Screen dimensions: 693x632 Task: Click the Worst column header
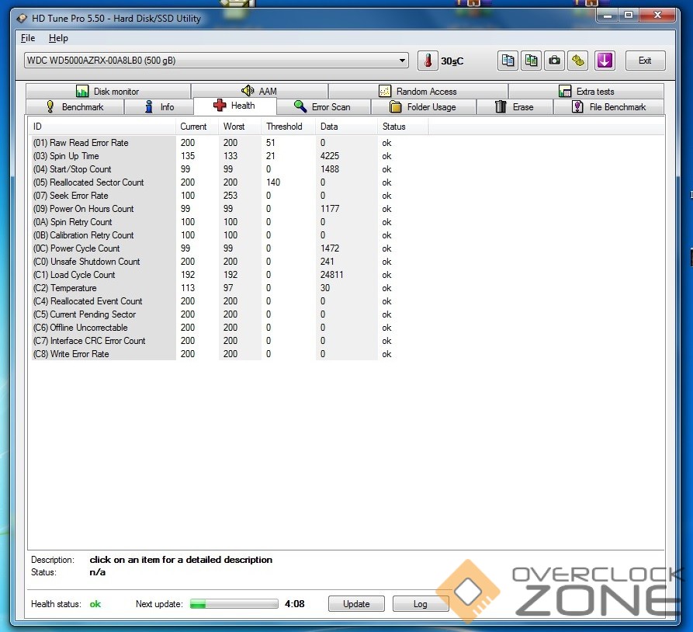tap(240, 127)
